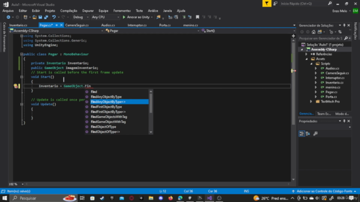Click the Save All toolbar icon
Viewport: 360px width, 202px height.
pos(46,17)
